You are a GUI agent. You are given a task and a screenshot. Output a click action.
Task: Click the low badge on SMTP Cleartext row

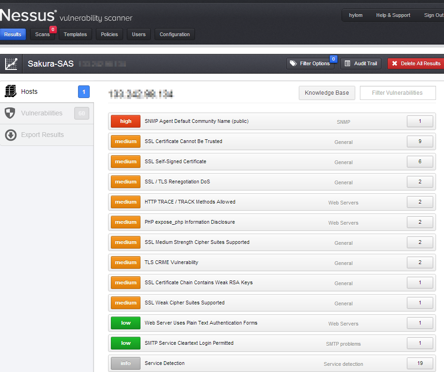[x=126, y=343]
